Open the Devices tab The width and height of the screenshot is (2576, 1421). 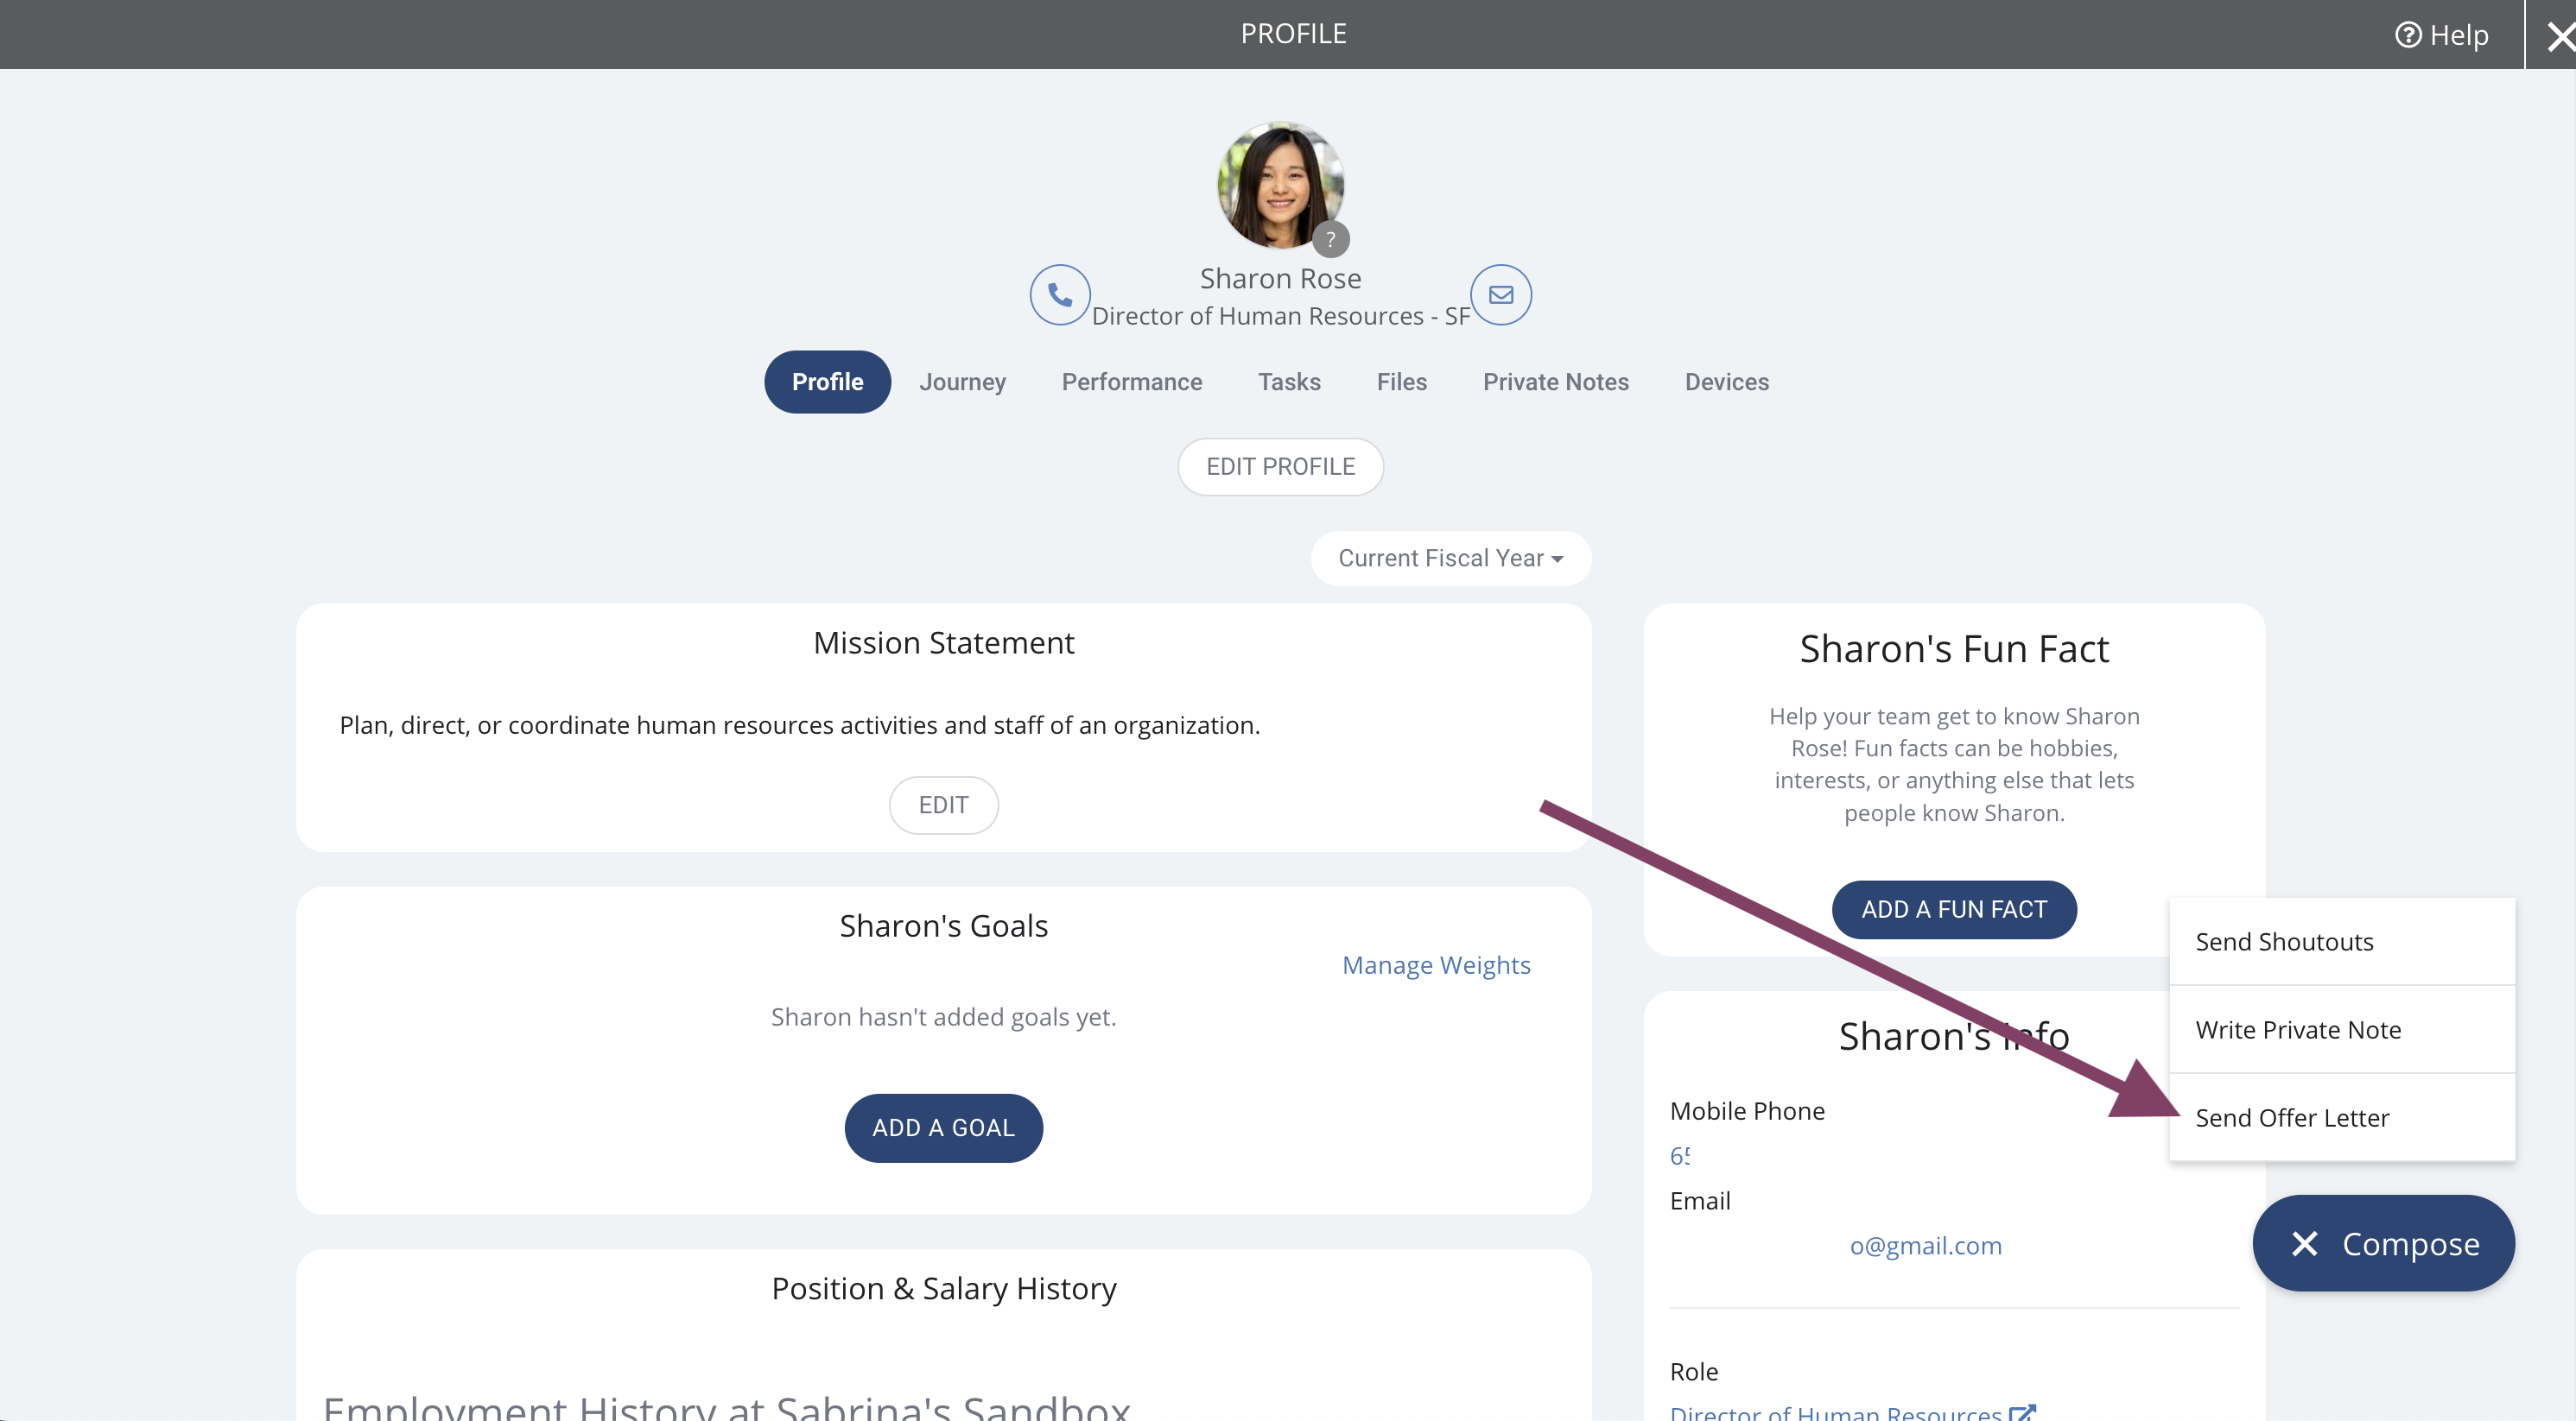pyautogui.click(x=1726, y=382)
